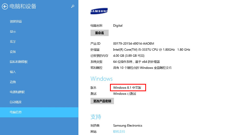Click the 激活 label

(93, 94)
